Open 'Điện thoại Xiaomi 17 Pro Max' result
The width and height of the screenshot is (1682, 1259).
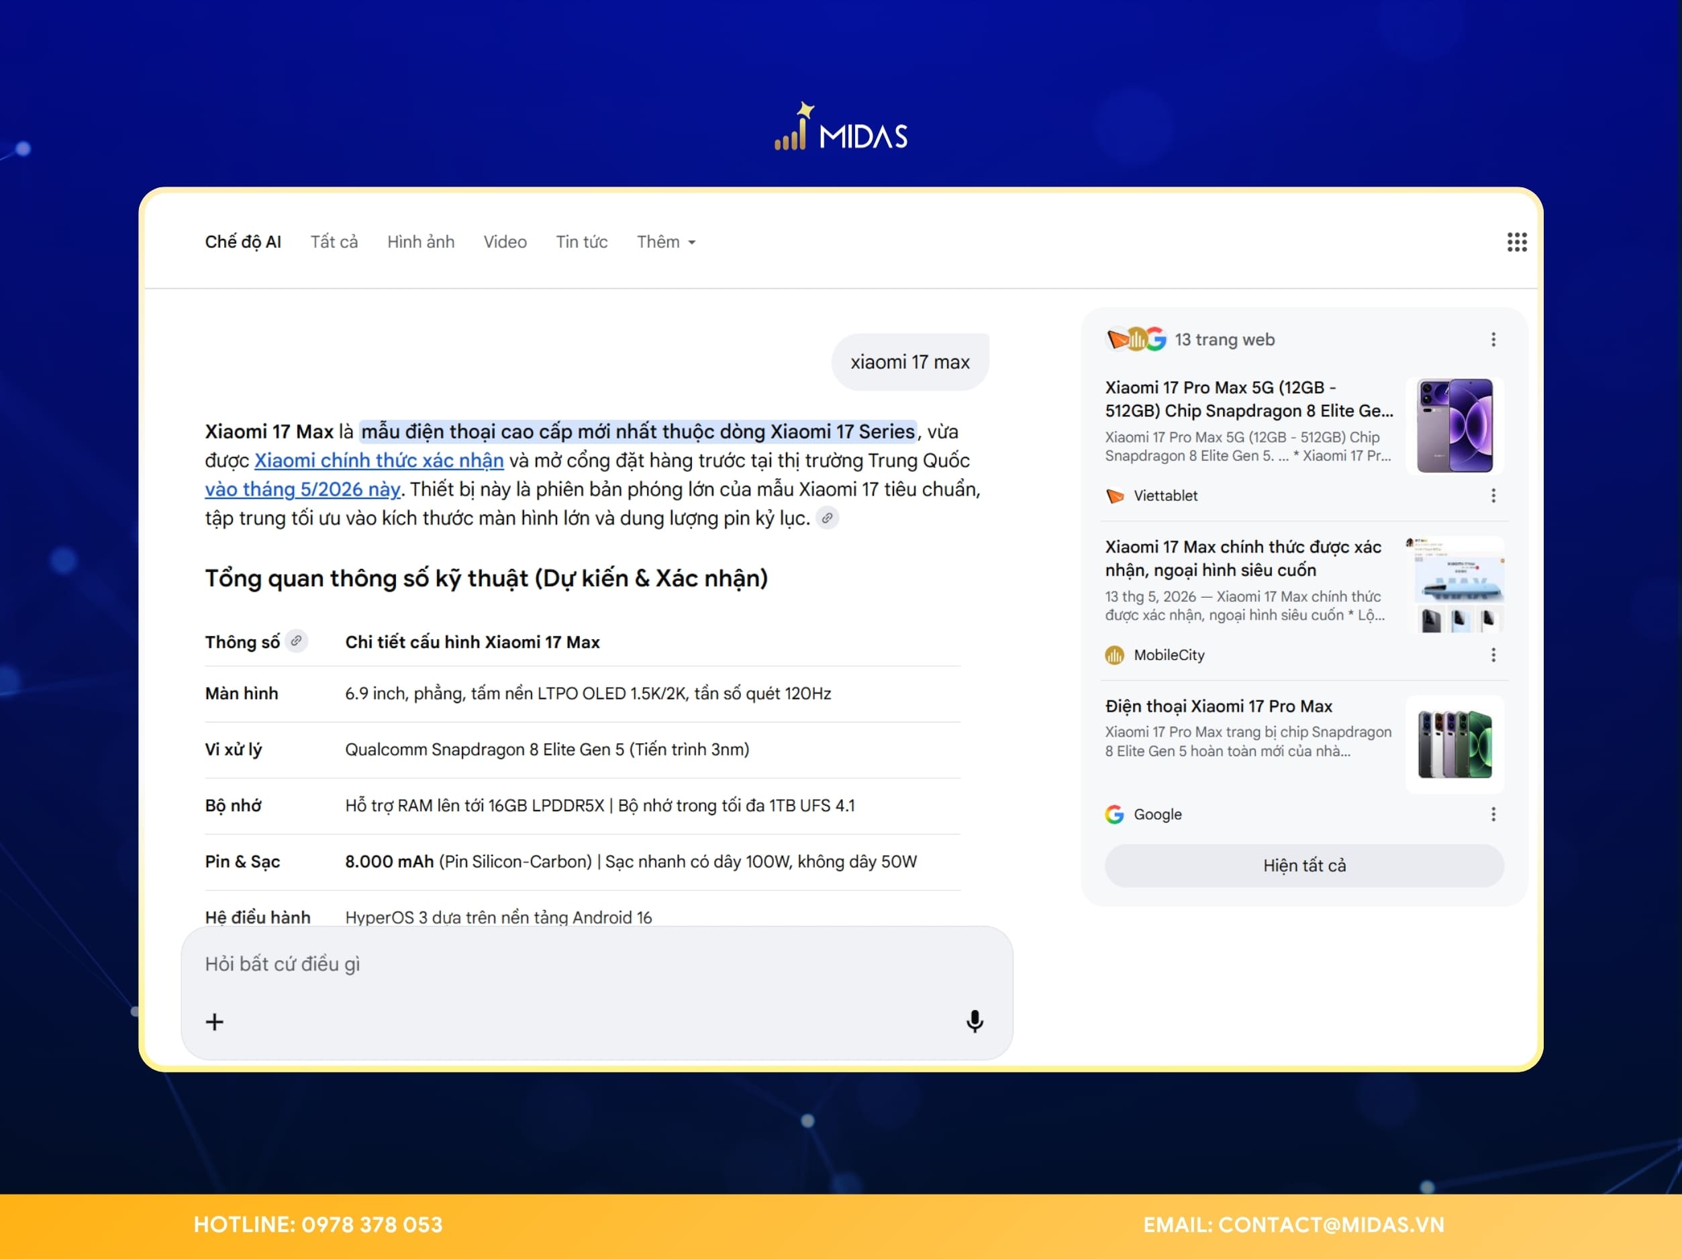click(x=1219, y=706)
